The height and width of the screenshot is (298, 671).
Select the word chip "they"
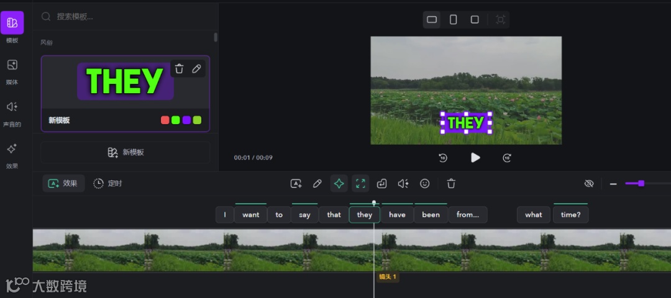(364, 215)
